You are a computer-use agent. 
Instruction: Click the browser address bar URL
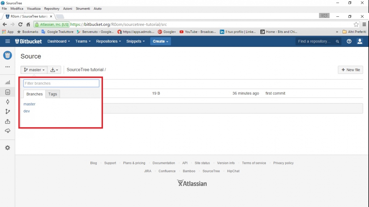coord(118,24)
